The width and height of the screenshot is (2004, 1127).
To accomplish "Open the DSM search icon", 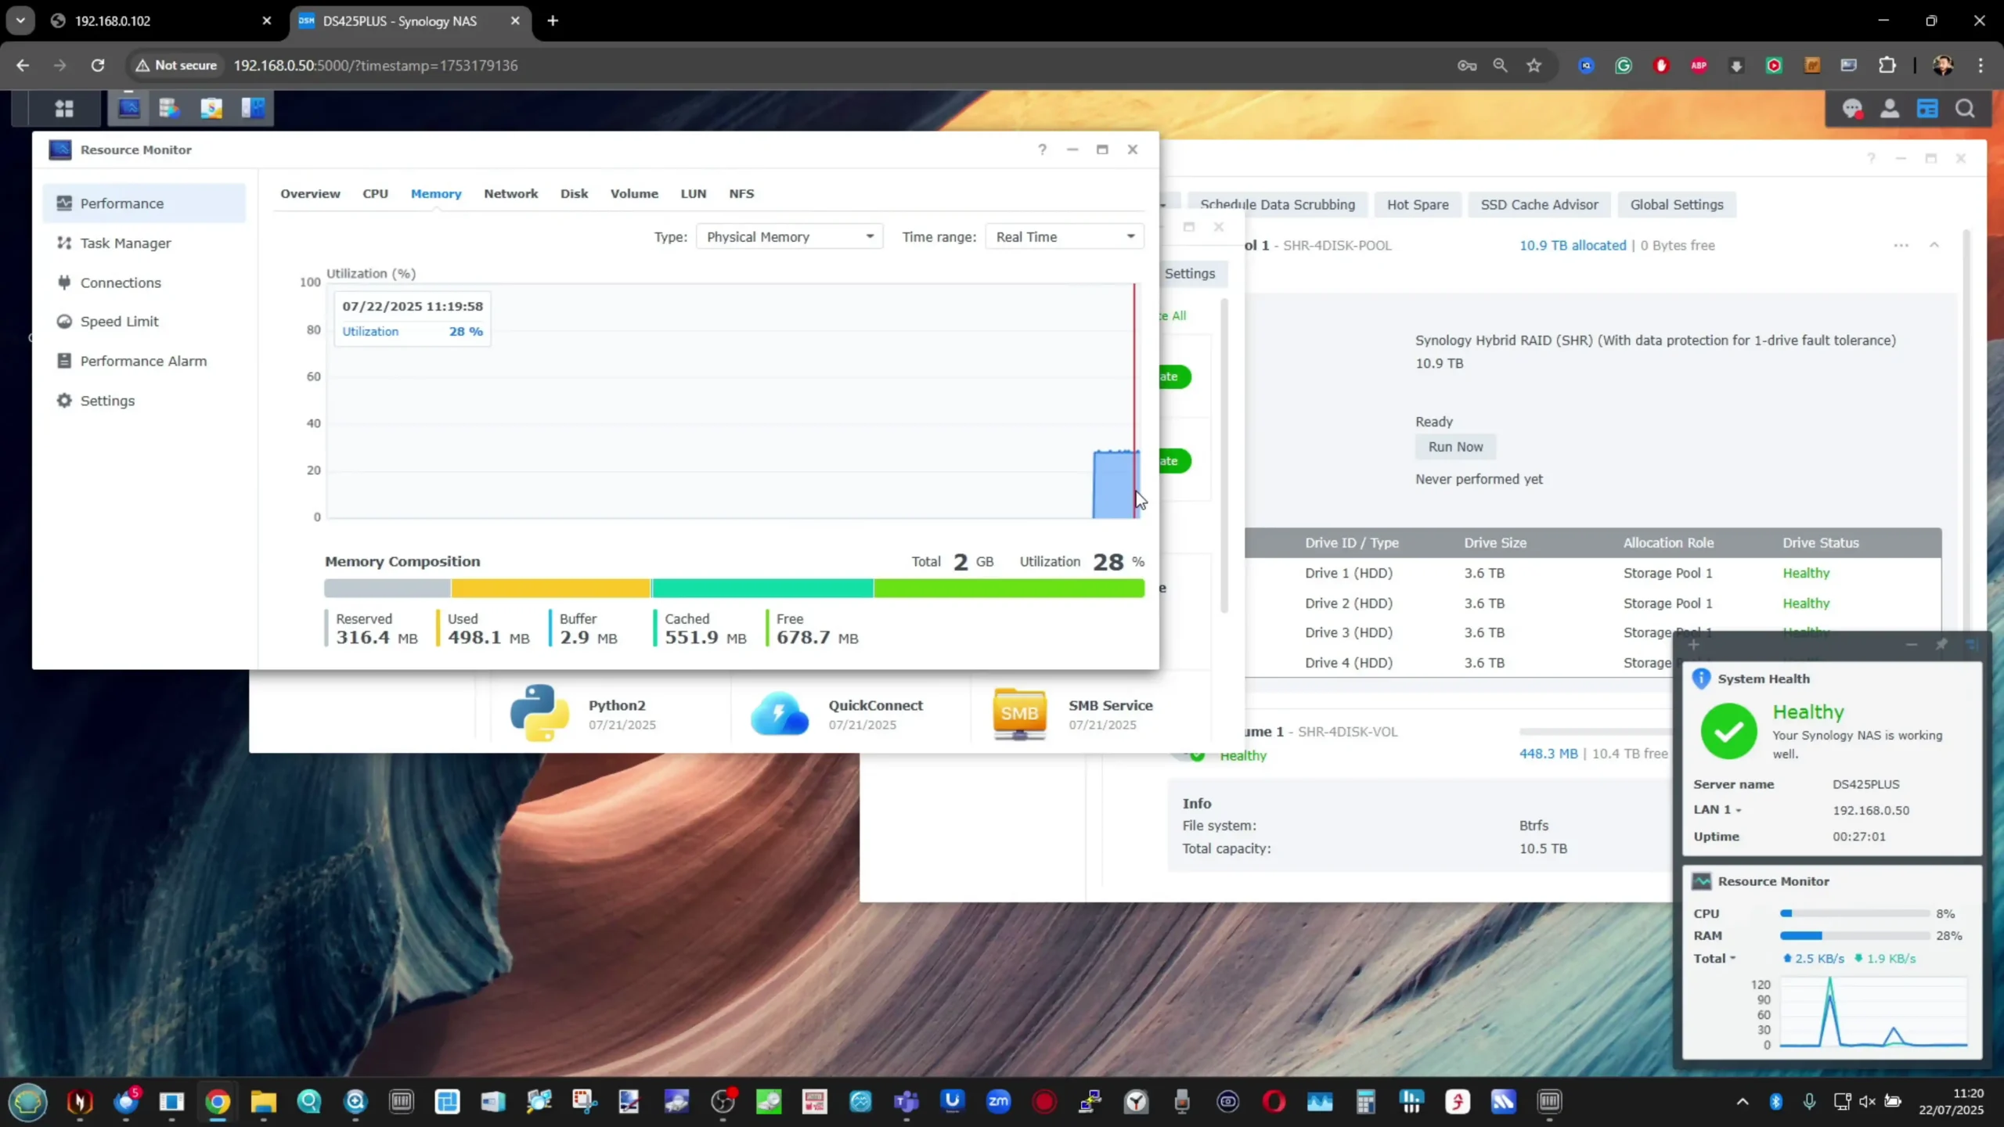I will pos(1966,109).
